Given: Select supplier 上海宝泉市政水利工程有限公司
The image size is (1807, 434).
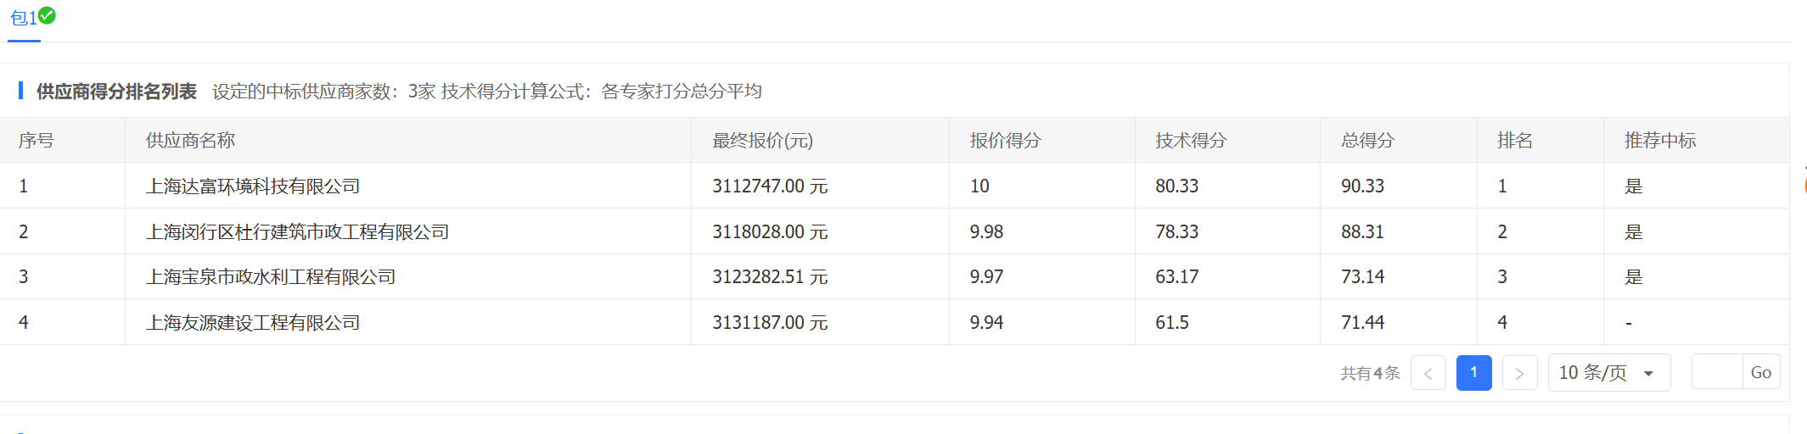Looking at the screenshot, I should coord(271,277).
